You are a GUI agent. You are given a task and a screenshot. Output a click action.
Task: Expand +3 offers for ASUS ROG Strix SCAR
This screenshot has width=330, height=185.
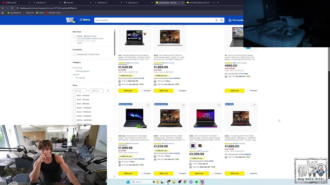click(197, 158)
